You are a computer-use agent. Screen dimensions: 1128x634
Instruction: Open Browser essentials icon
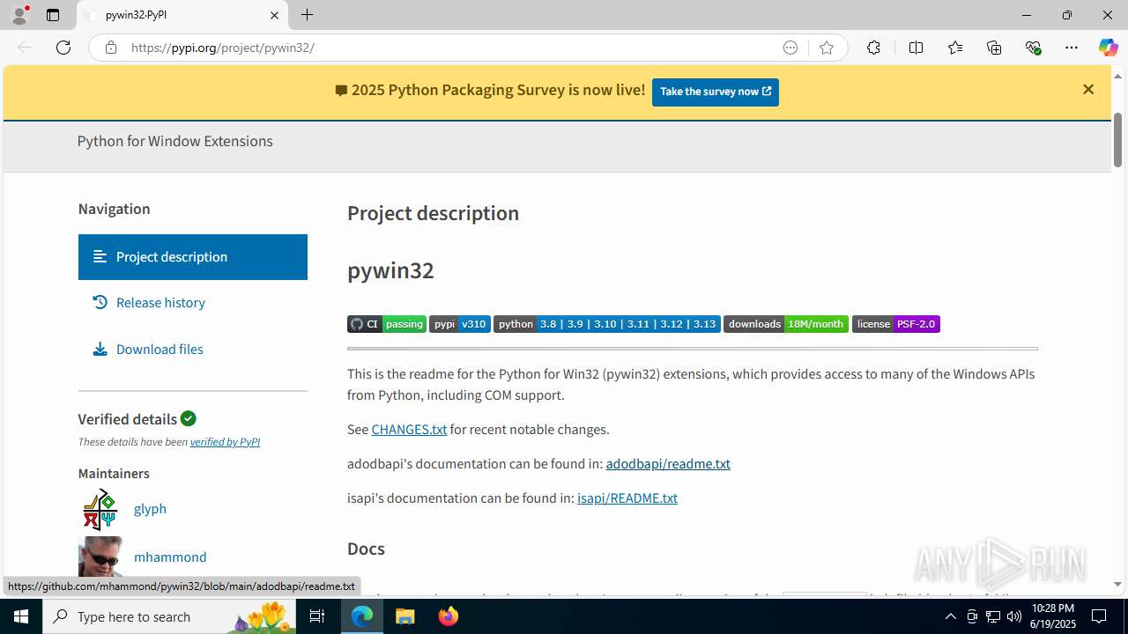(1033, 48)
